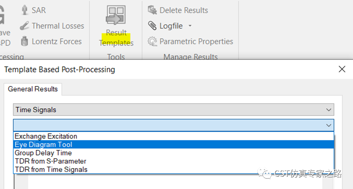Expand the Logfile dropdown arrow

pos(190,26)
